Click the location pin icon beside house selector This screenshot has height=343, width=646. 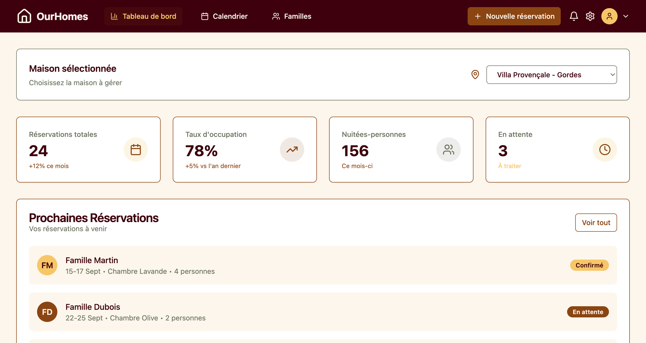475,75
